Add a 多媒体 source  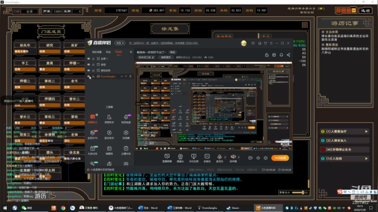tap(207, 158)
